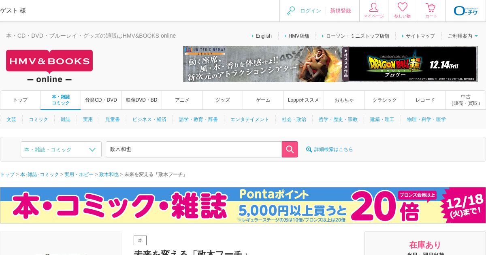Image resolution: width=486 pixels, height=255 pixels.
Task: Open the 音楽CD・DVD tab
Action: (101, 100)
